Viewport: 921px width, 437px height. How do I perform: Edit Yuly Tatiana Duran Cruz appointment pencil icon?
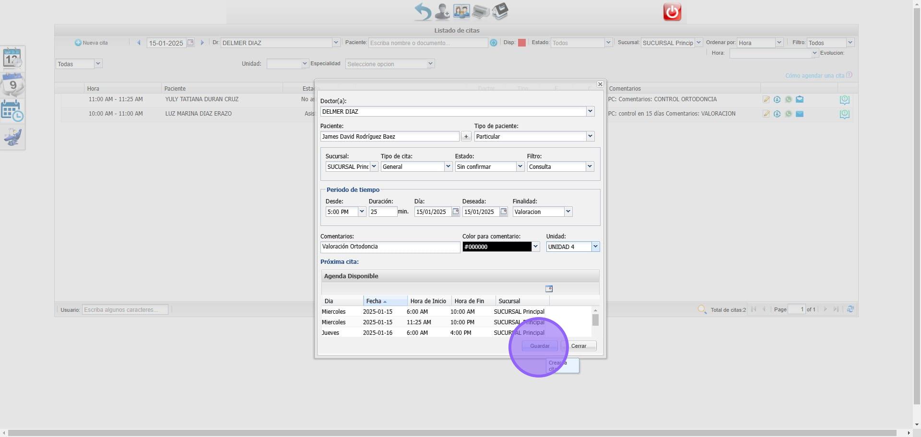(x=766, y=100)
